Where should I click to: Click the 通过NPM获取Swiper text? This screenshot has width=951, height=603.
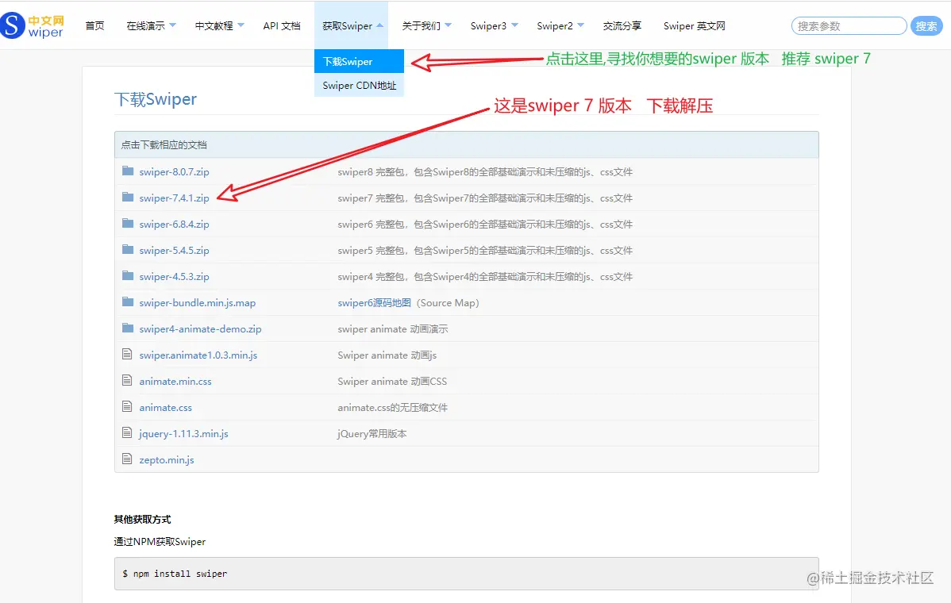[160, 541]
